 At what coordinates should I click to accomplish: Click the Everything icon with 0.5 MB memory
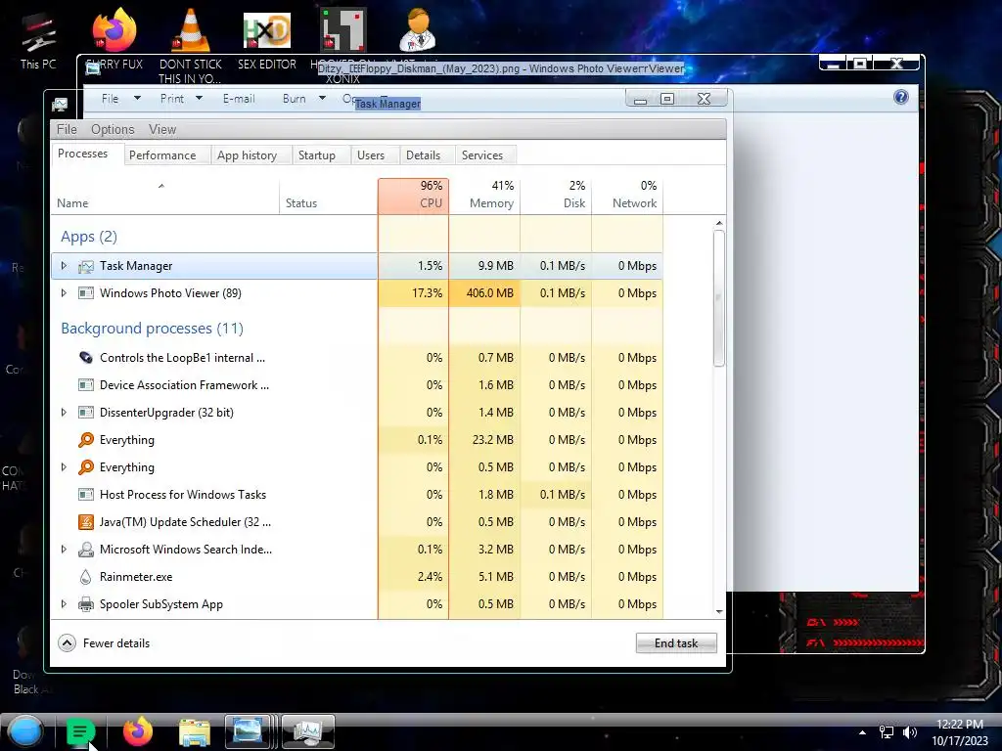[x=86, y=467]
